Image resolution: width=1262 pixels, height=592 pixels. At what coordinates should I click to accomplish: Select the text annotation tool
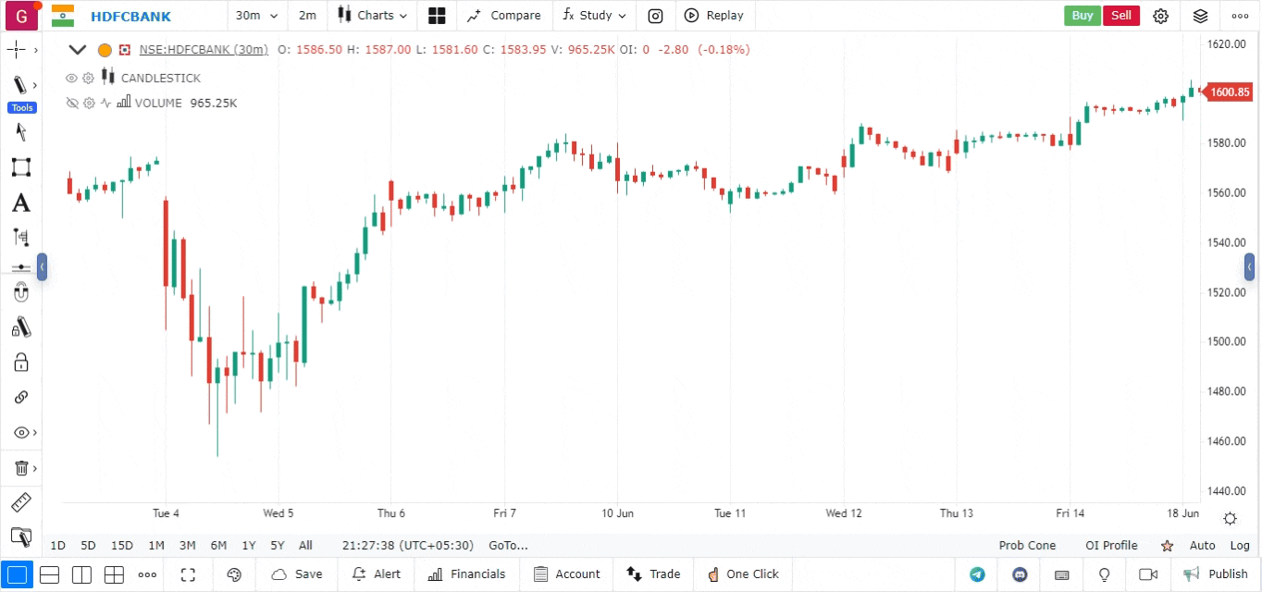(x=20, y=203)
